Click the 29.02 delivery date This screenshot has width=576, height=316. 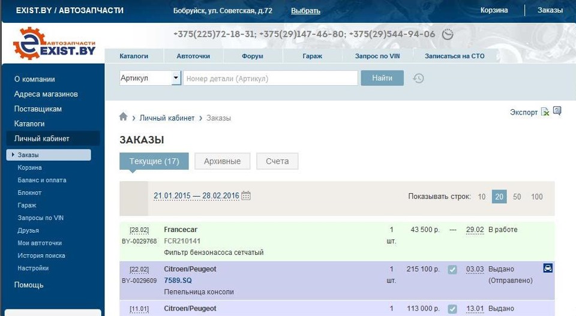[475, 230]
